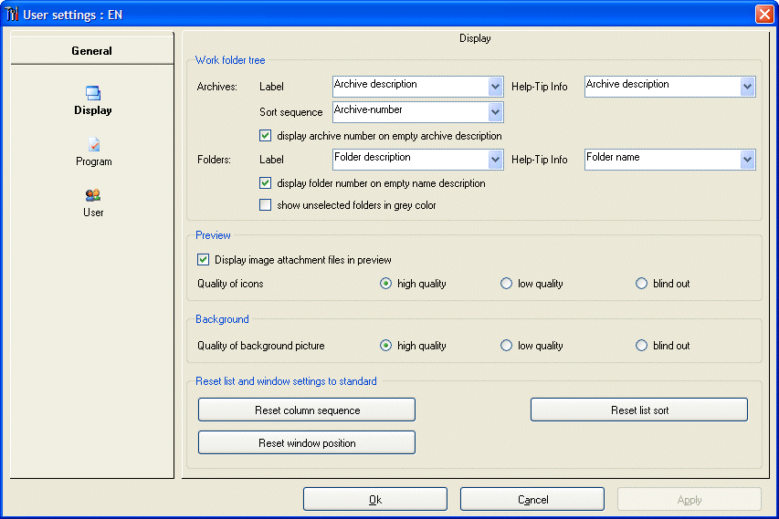Confirm with the Ok button
The height and width of the screenshot is (519, 779).
tap(375, 499)
